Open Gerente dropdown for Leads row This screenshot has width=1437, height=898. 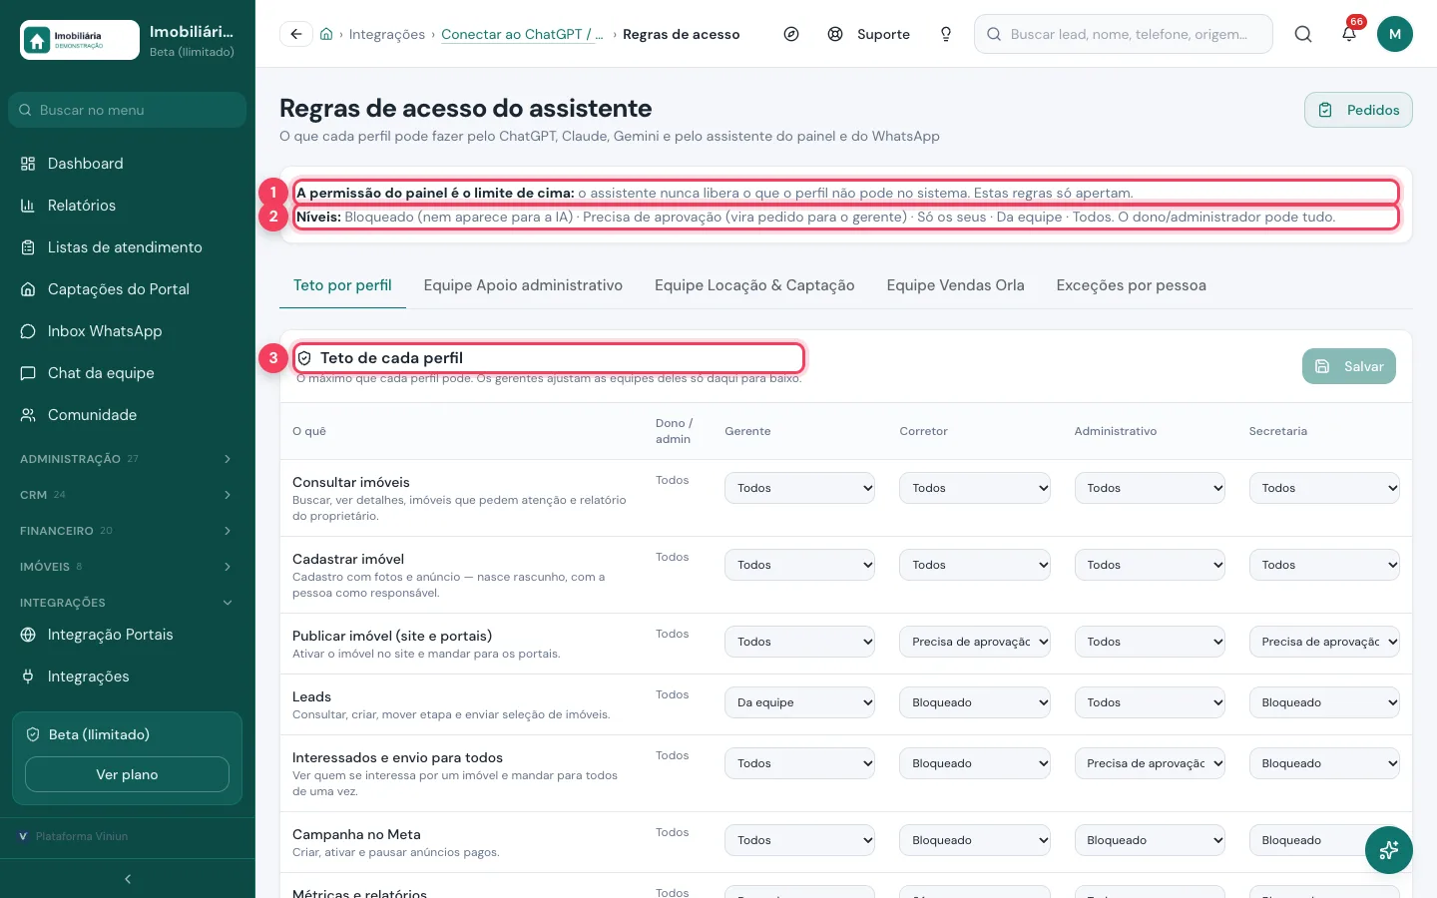(800, 702)
